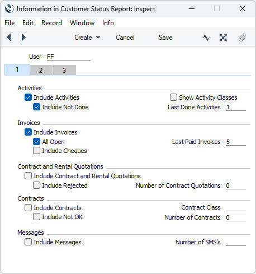Click the Contract Class input field

point(236,207)
